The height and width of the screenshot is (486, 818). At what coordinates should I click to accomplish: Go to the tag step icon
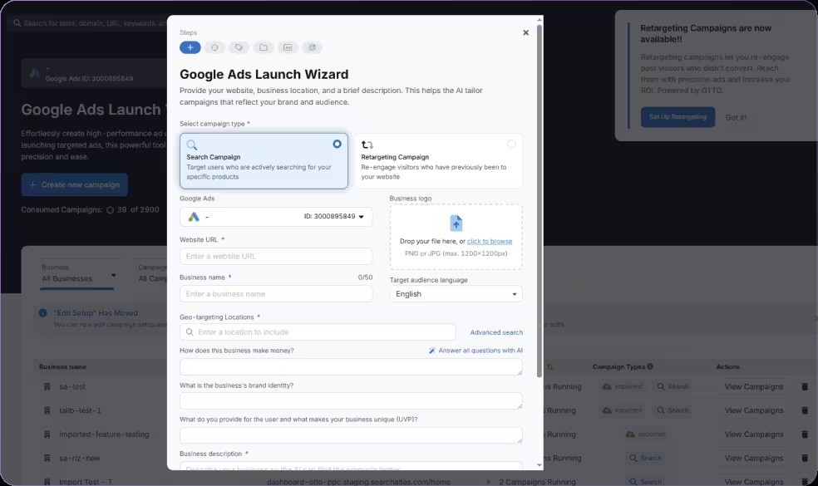point(239,47)
